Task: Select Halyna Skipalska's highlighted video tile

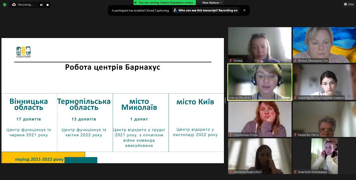Action: (260, 82)
